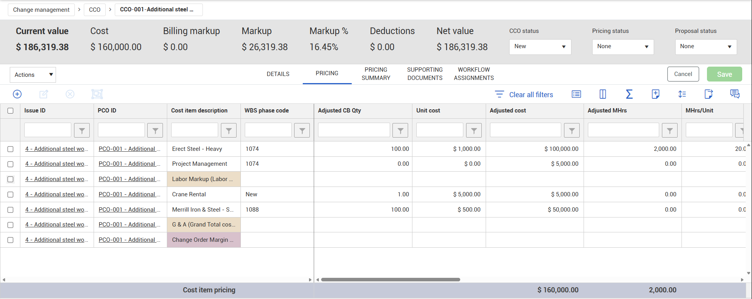The width and height of the screenshot is (752, 299).
Task: Click the horizontal scrollbar under the pricing grid
Action: tap(390, 280)
